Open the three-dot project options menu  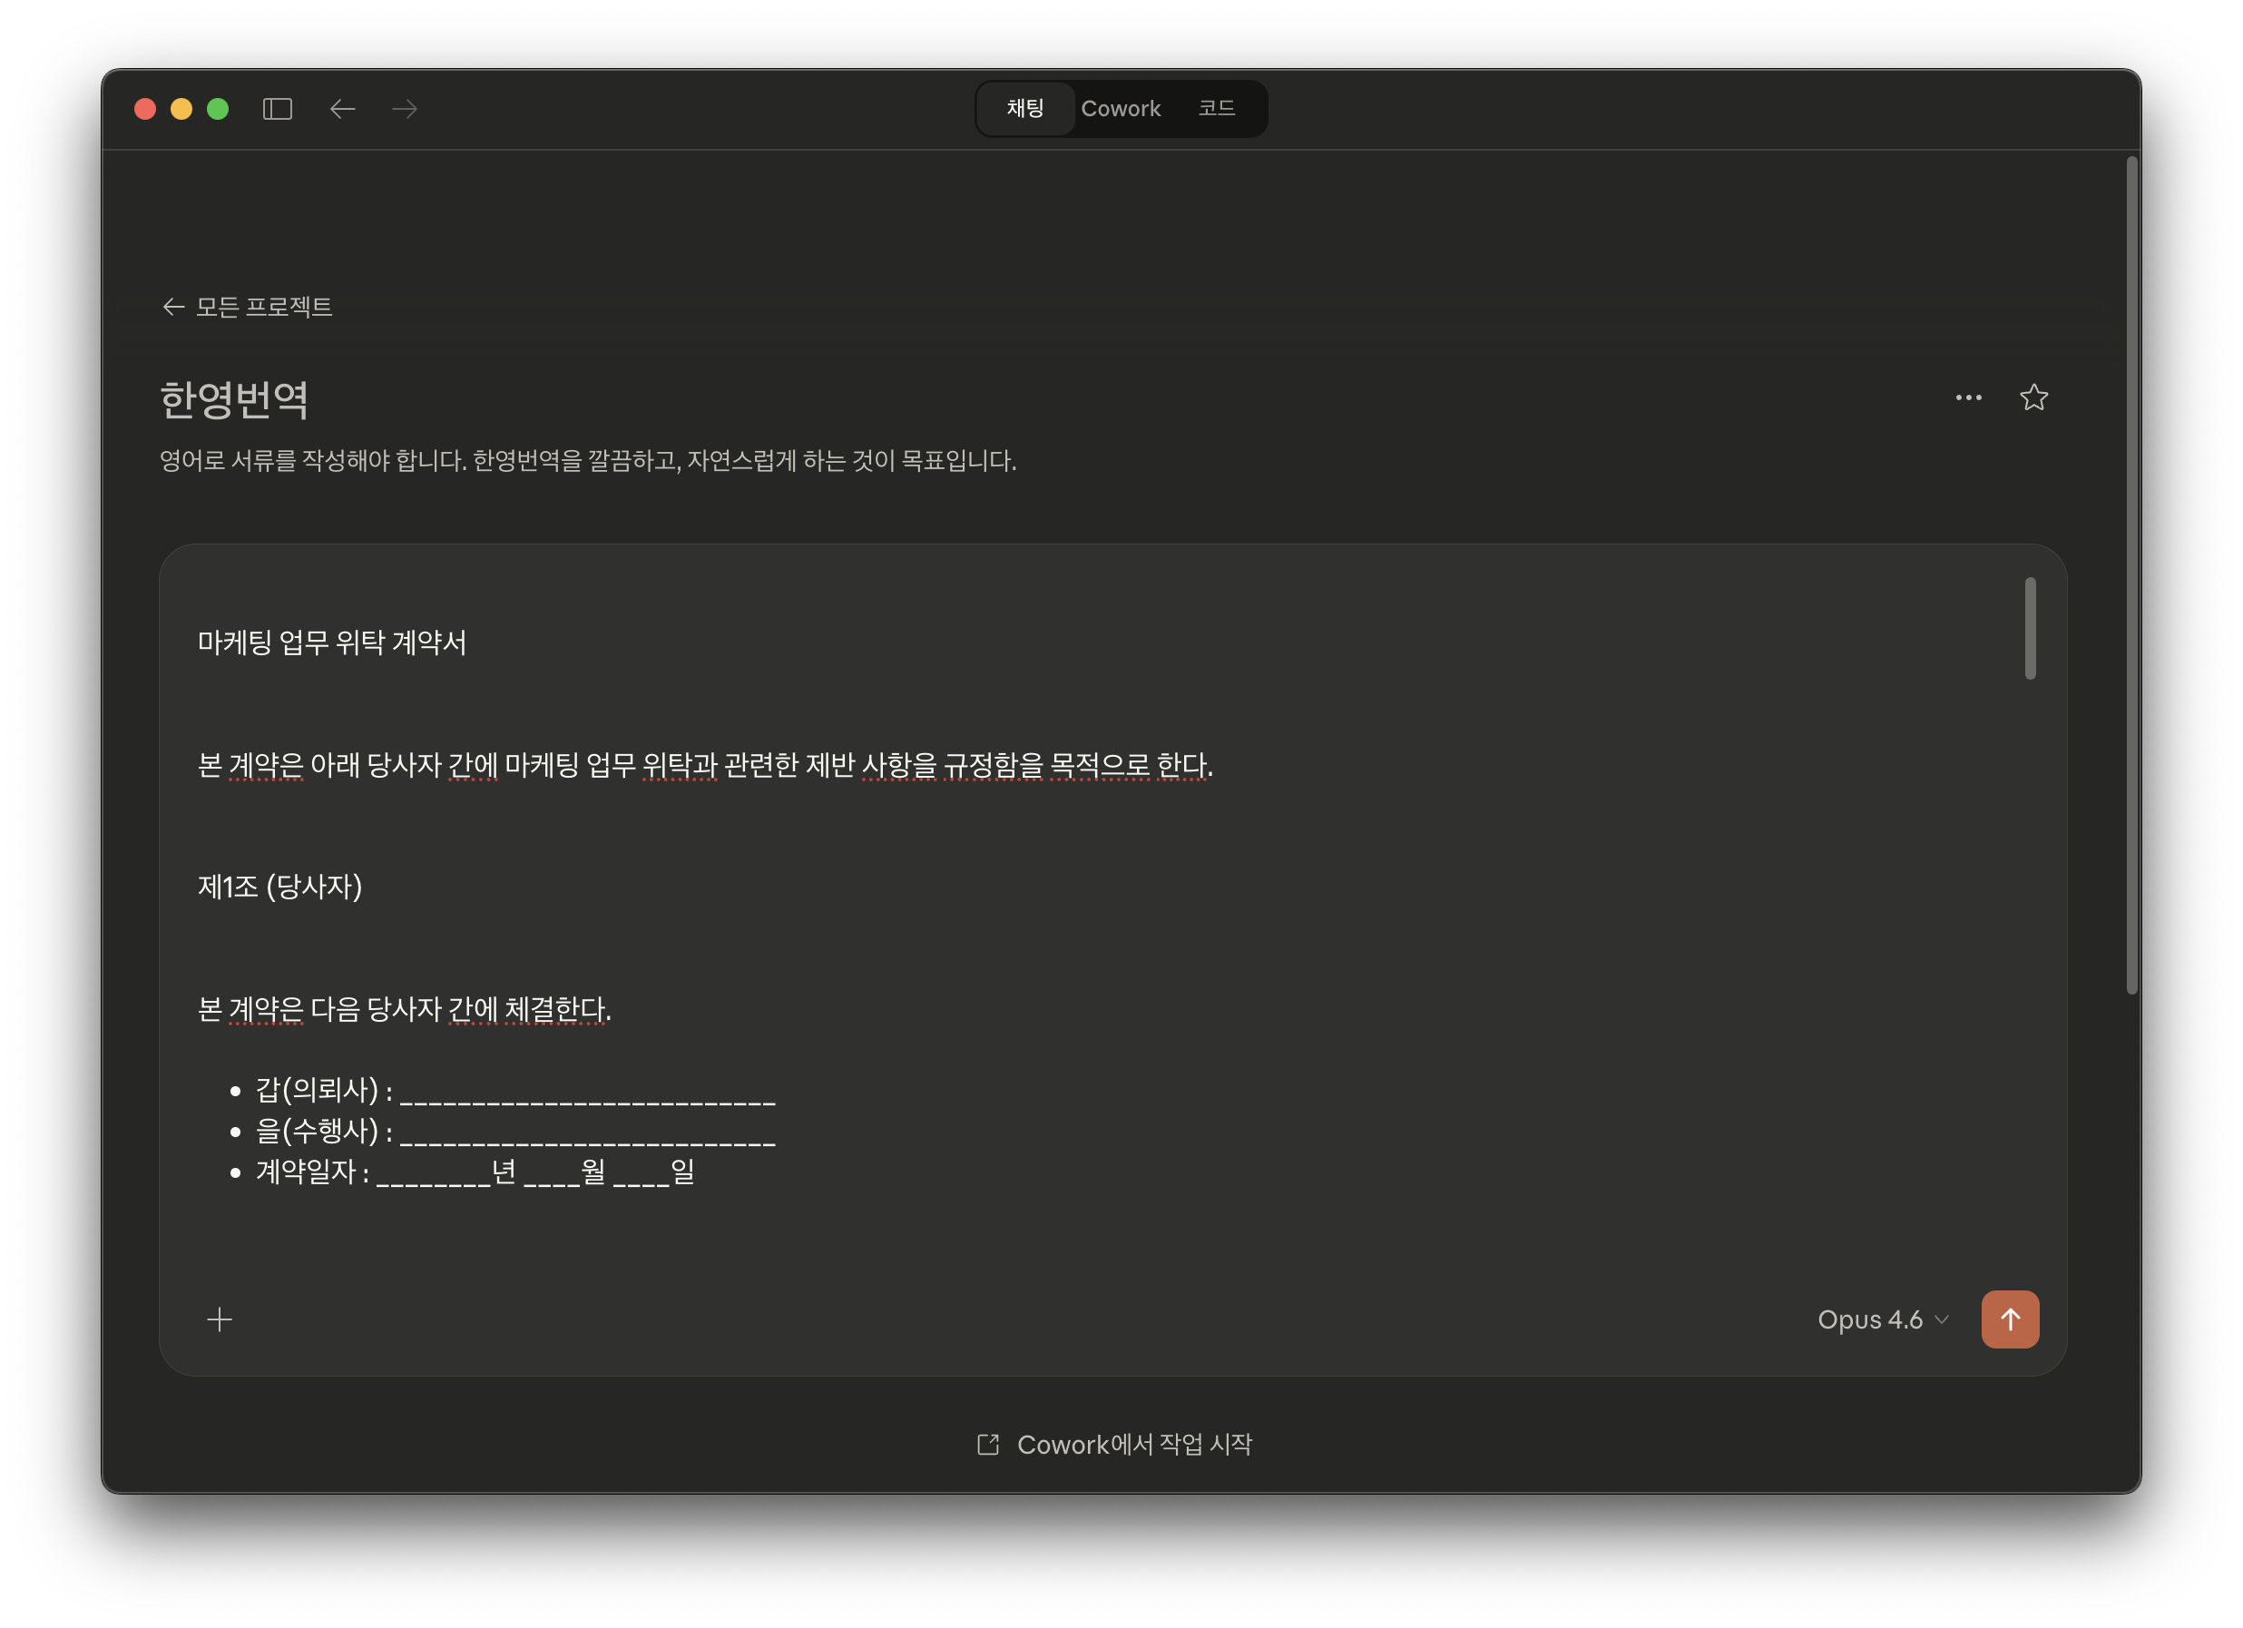pos(1968,397)
